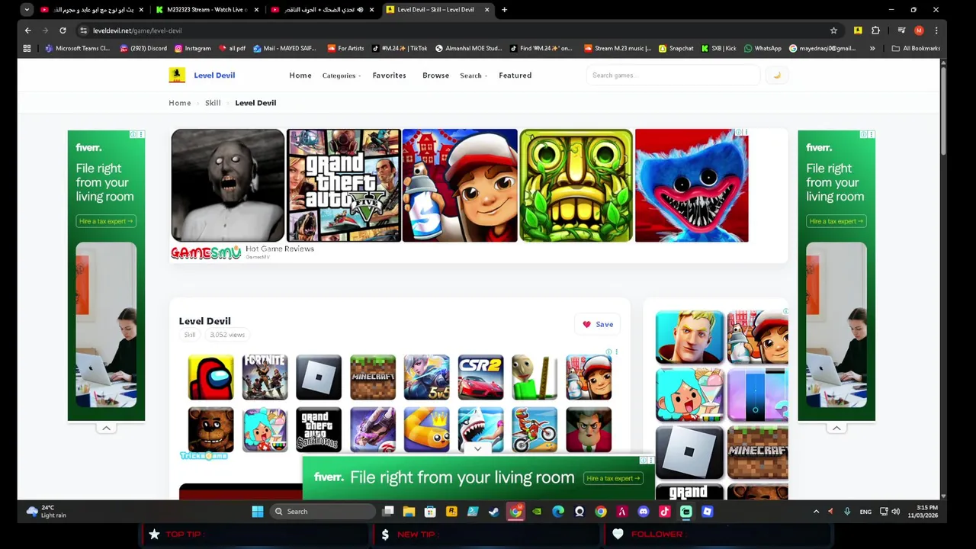Open the Baldi's Basics game icon
Viewport: 976px width, 549px height.
pos(535,377)
